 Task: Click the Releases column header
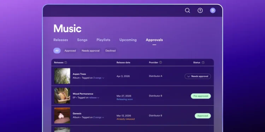[59, 62]
